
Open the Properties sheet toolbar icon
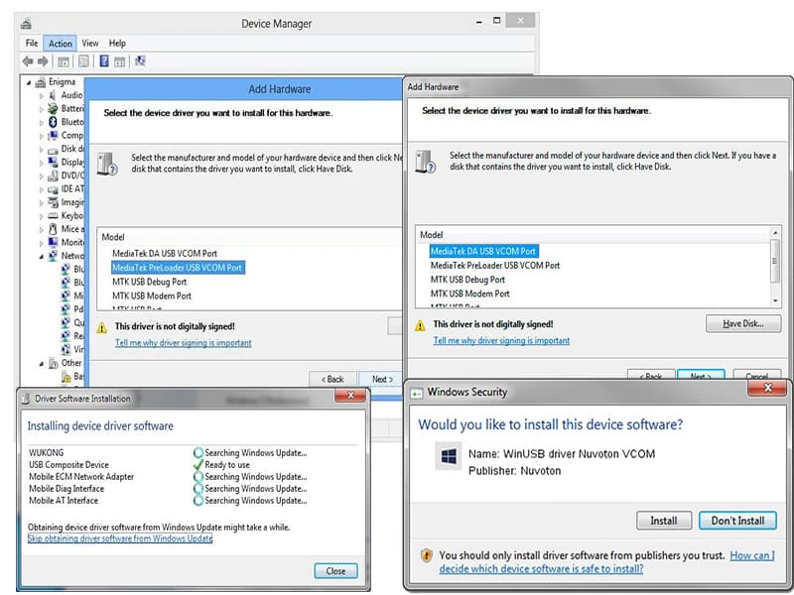tap(83, 61)
